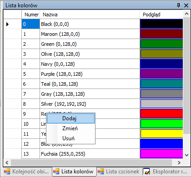Screen dimensions: 191x177
Task: Click the Numer column header
Action: (31, 15)
